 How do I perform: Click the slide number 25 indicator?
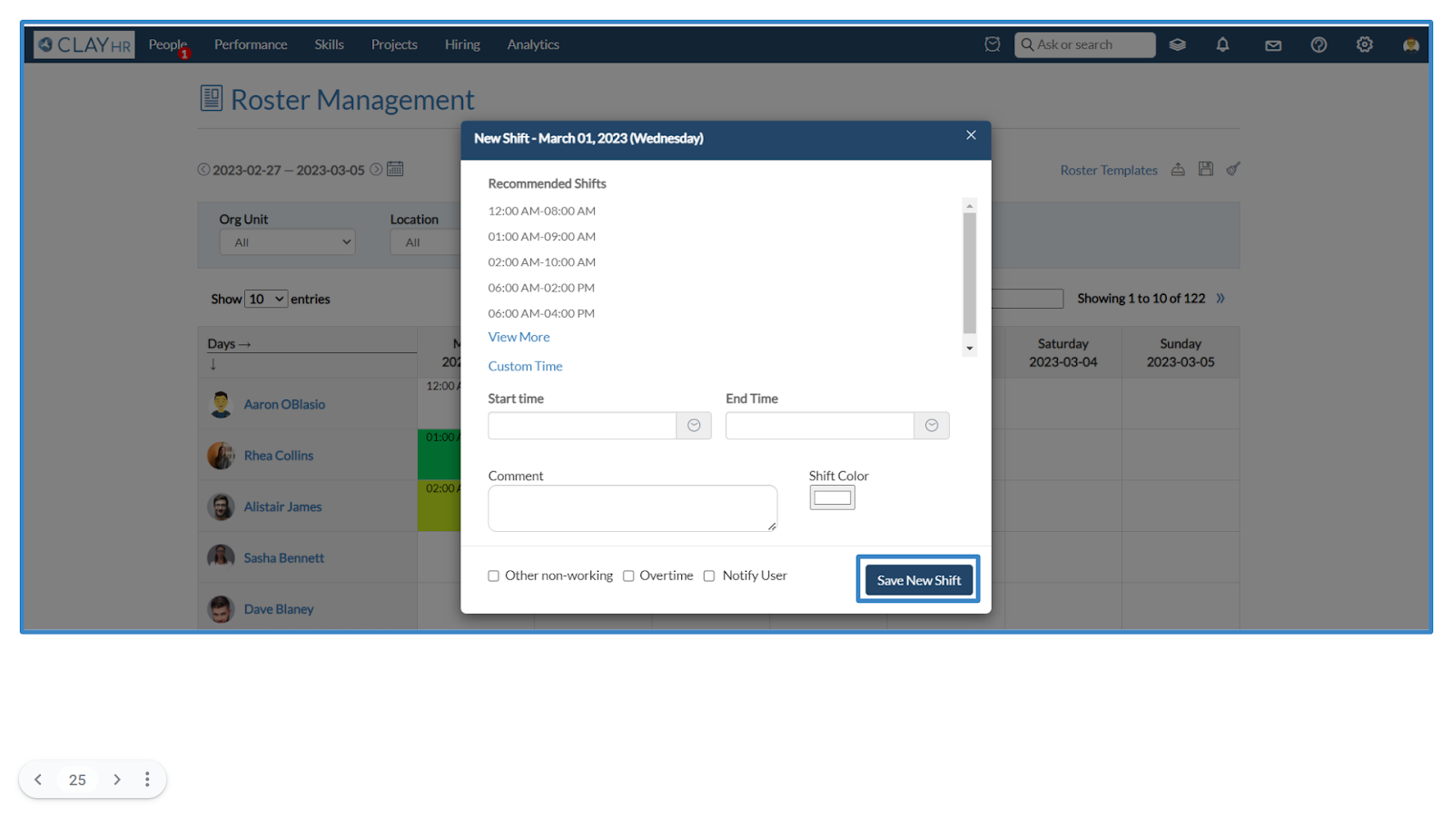(77, 779)
